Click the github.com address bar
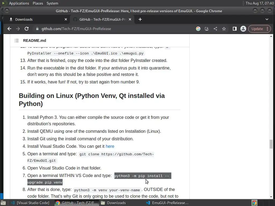Viewport: 275px width, 206px height. point(76,29)
